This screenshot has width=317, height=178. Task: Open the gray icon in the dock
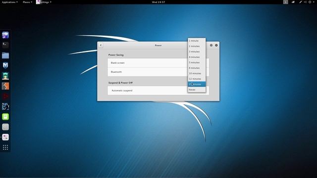pyautogui.click(x=5, y=127)
